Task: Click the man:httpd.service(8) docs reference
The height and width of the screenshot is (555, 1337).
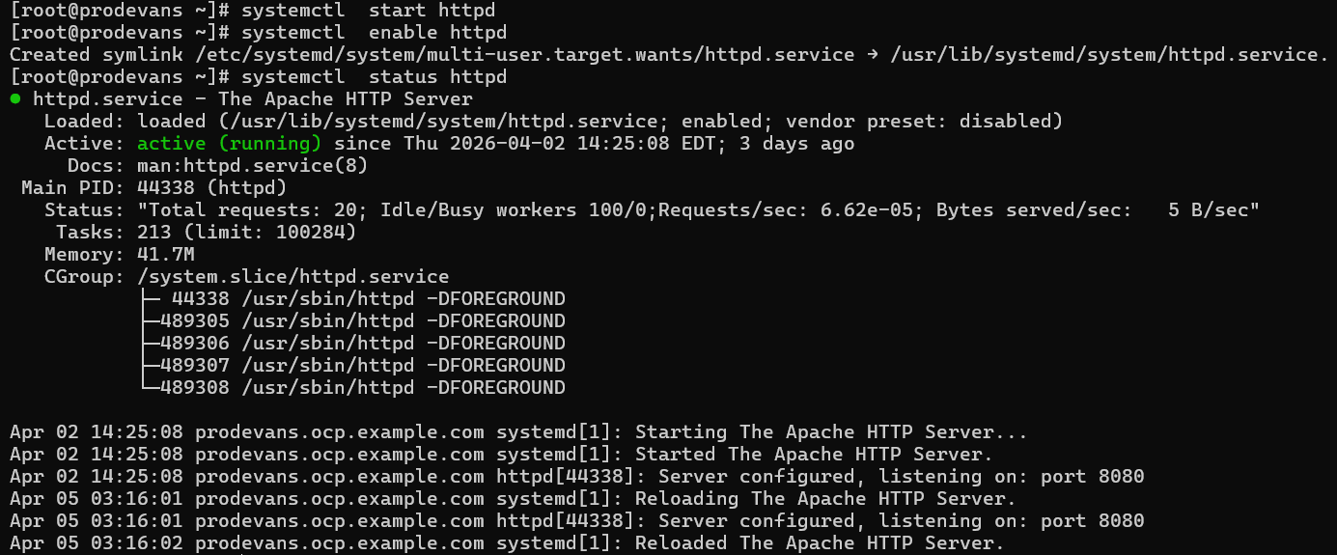Action: pos(253,166)
